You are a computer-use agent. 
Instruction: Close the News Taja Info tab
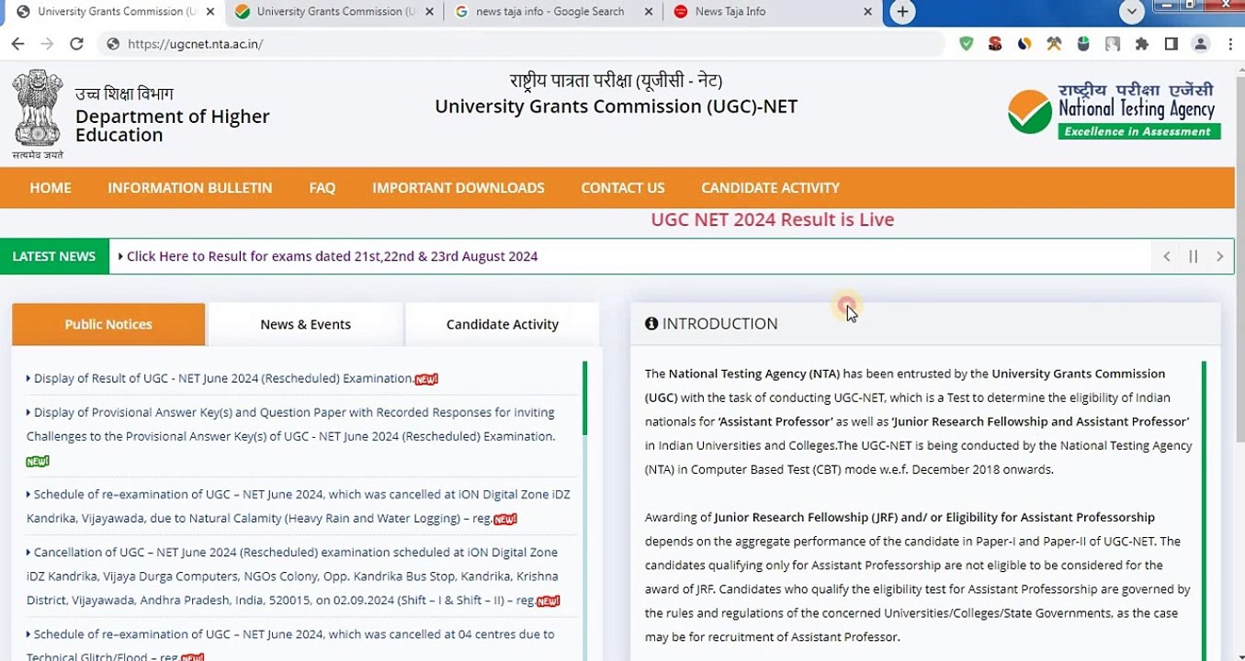coord(869,12)
